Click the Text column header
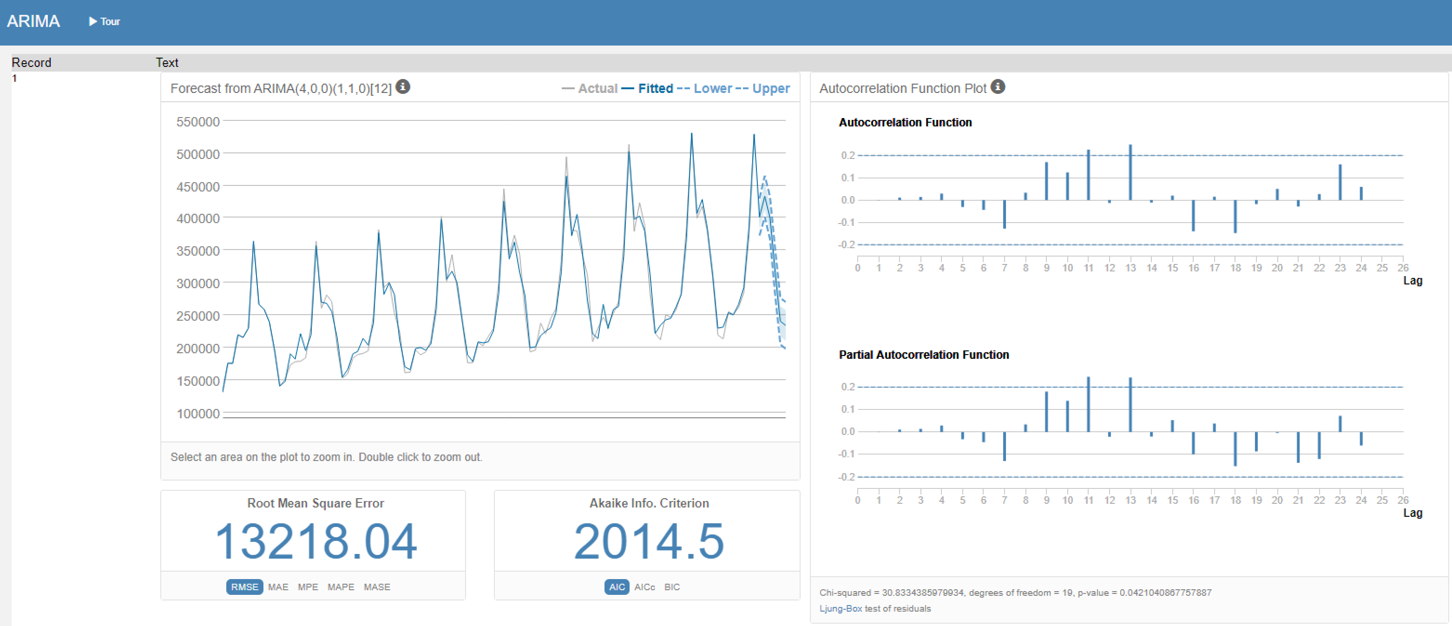 click(x=167, y=63)
